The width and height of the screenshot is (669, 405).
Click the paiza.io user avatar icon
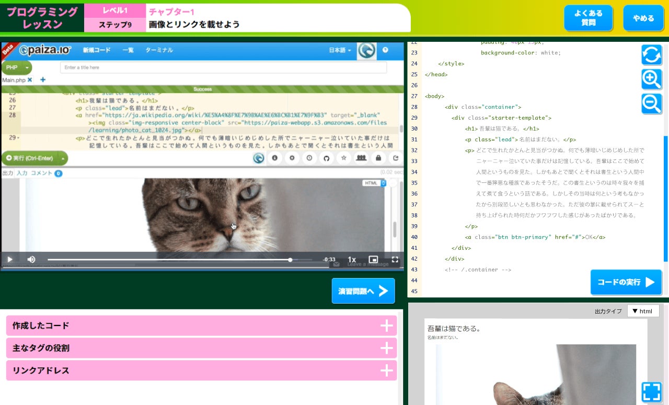coord(367,51)
